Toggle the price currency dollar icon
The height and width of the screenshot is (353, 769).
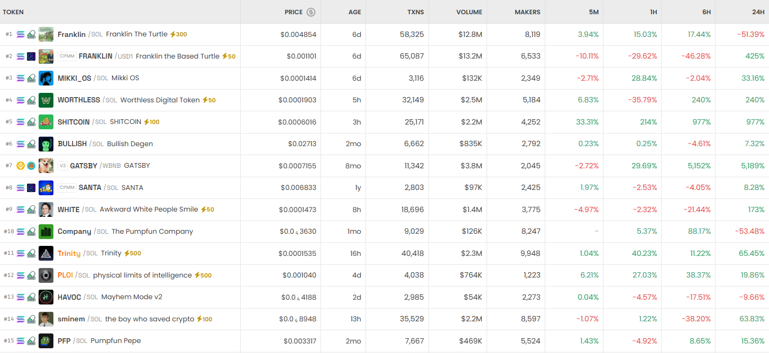pyautogui.click(x=311, y=12)
